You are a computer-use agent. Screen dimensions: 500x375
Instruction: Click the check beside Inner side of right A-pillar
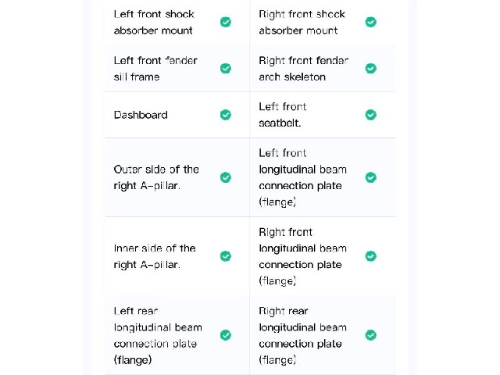226,256
